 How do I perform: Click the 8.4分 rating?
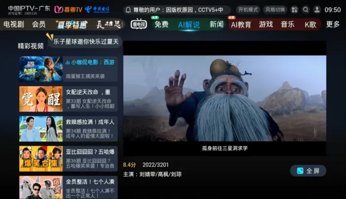click(130, 165)
